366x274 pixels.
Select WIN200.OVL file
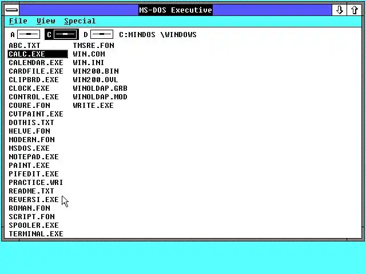pos(96,80)
